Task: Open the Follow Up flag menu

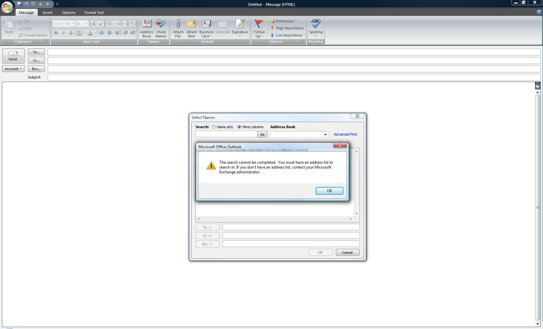Action: pyautogui.click(x=259, y=28)
